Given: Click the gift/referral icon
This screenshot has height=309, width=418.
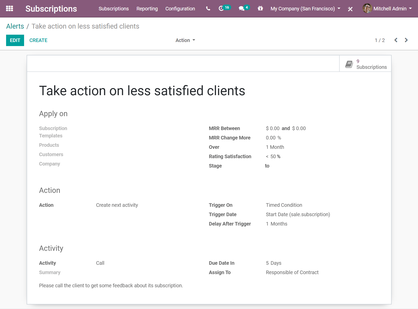Looking at the screenshot, I should (260, 8).
